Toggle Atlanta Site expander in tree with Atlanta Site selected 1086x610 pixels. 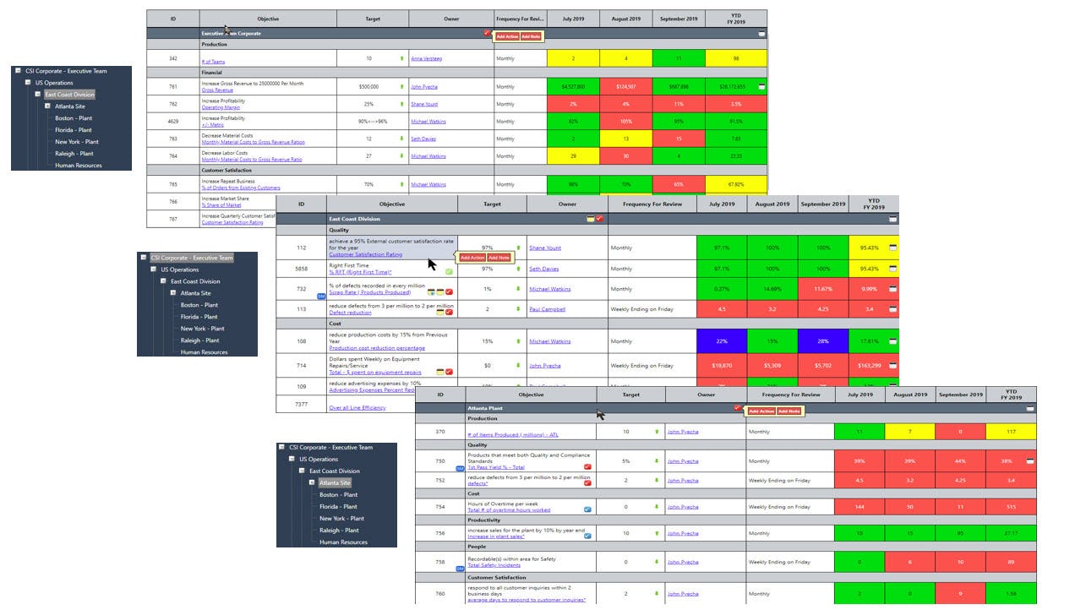point(312,483)
